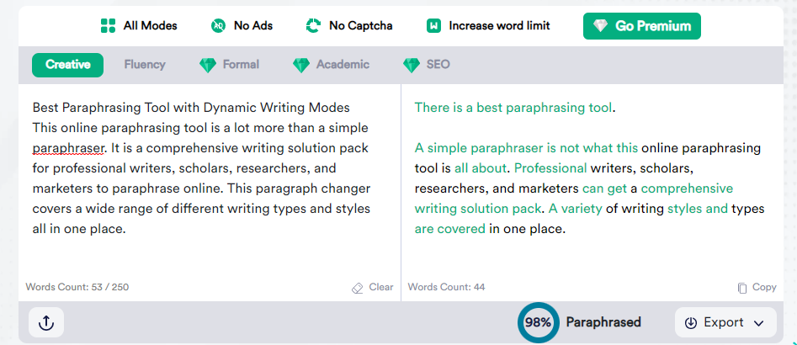
Task: Expand the Export dropdown chevron
Action: tap(759, 323)
